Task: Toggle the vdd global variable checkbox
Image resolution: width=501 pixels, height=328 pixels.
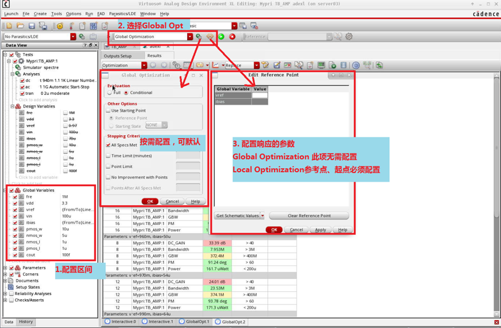Action: [15, 203]
